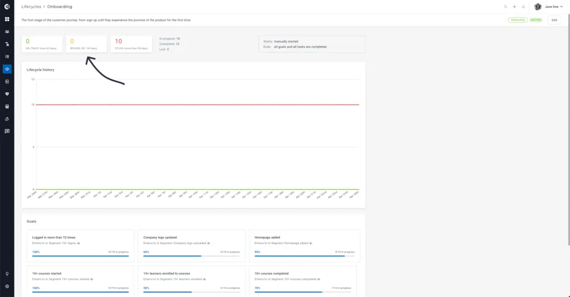570x297 pixels.
Task: Show the Company logo uploaded segment eye icon
Action: pyautogui.click(x=209, y=243)
